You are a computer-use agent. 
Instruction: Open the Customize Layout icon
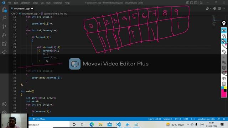201,2
